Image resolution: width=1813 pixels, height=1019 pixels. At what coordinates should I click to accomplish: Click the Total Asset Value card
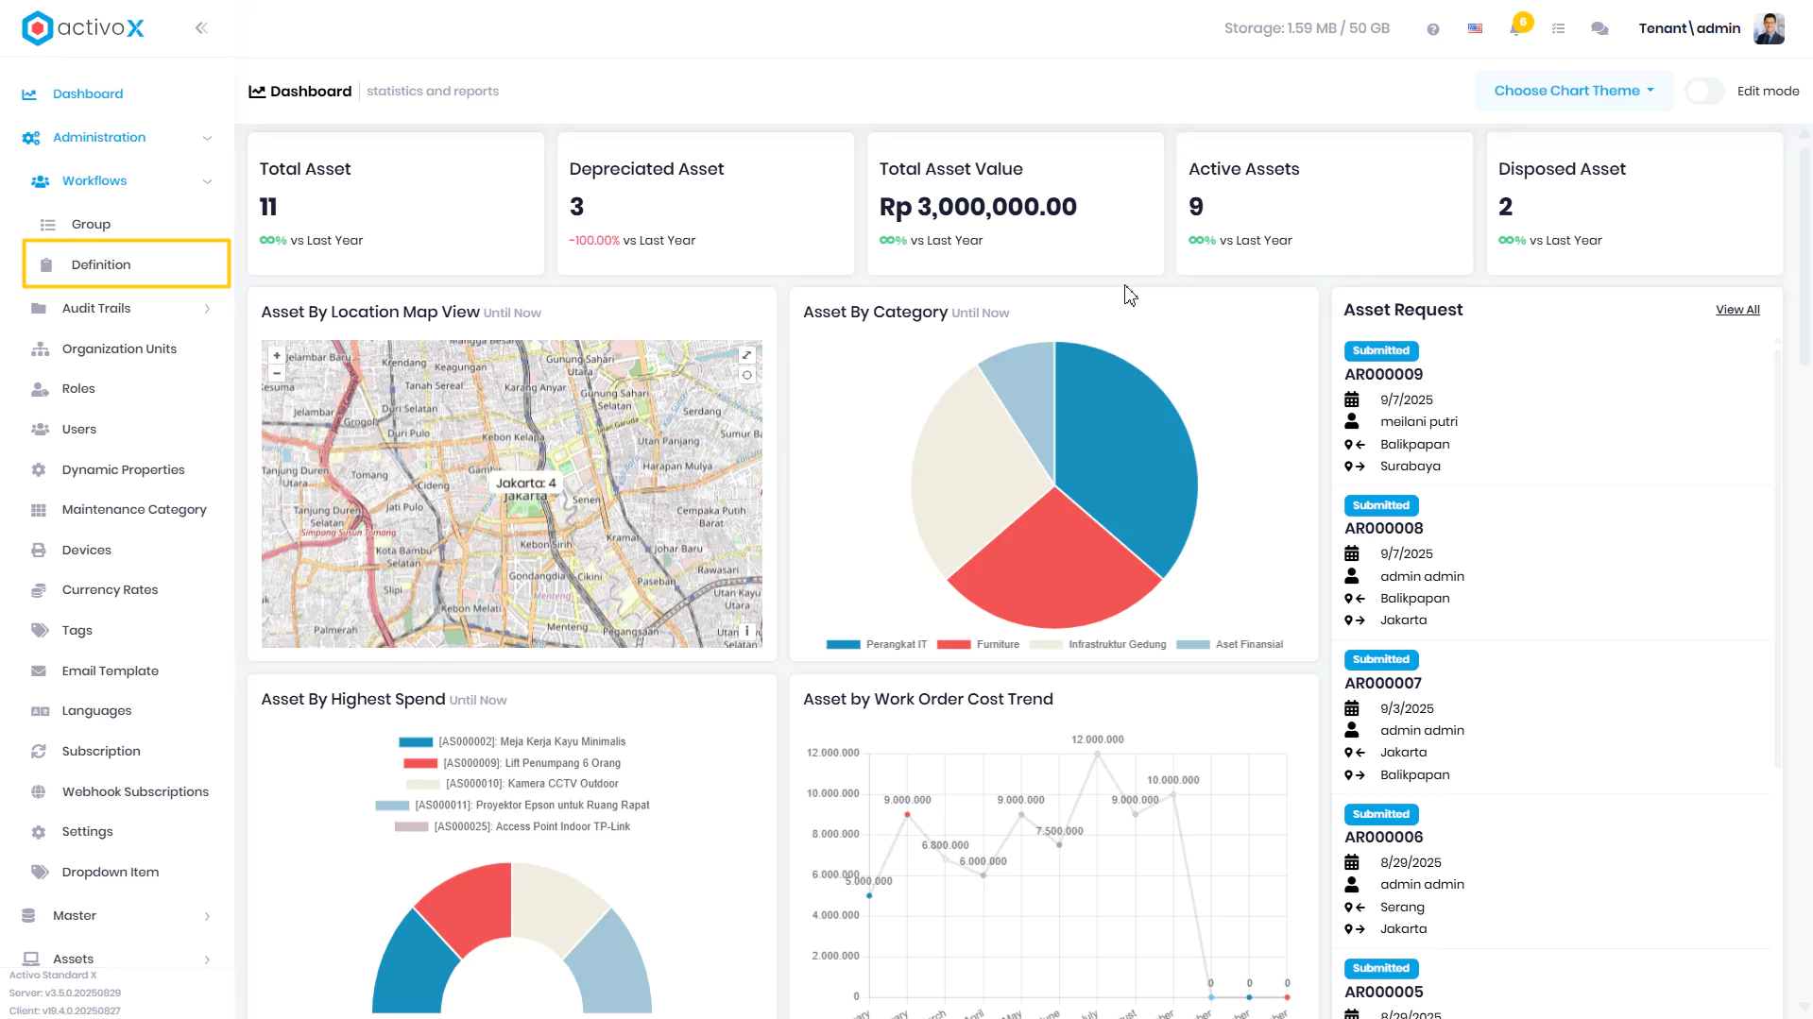(x=1016, y=204)
